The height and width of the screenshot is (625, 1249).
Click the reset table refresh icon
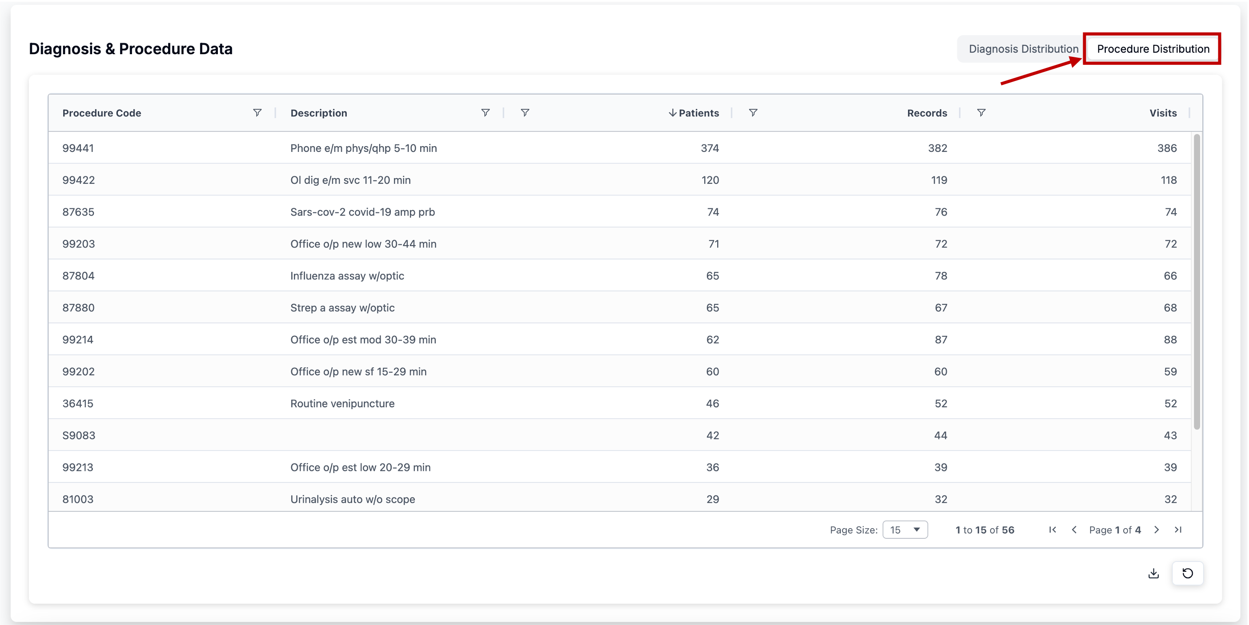pyautogui.click(x=1188, y=573)
